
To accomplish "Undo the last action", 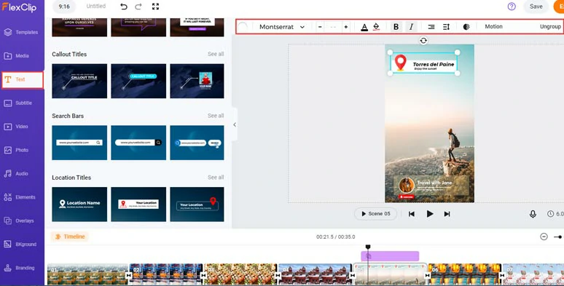I will (x=124, y=7).
